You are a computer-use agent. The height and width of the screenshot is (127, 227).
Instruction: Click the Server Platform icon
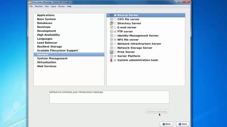pyautogui.click(x=111, y=56)
